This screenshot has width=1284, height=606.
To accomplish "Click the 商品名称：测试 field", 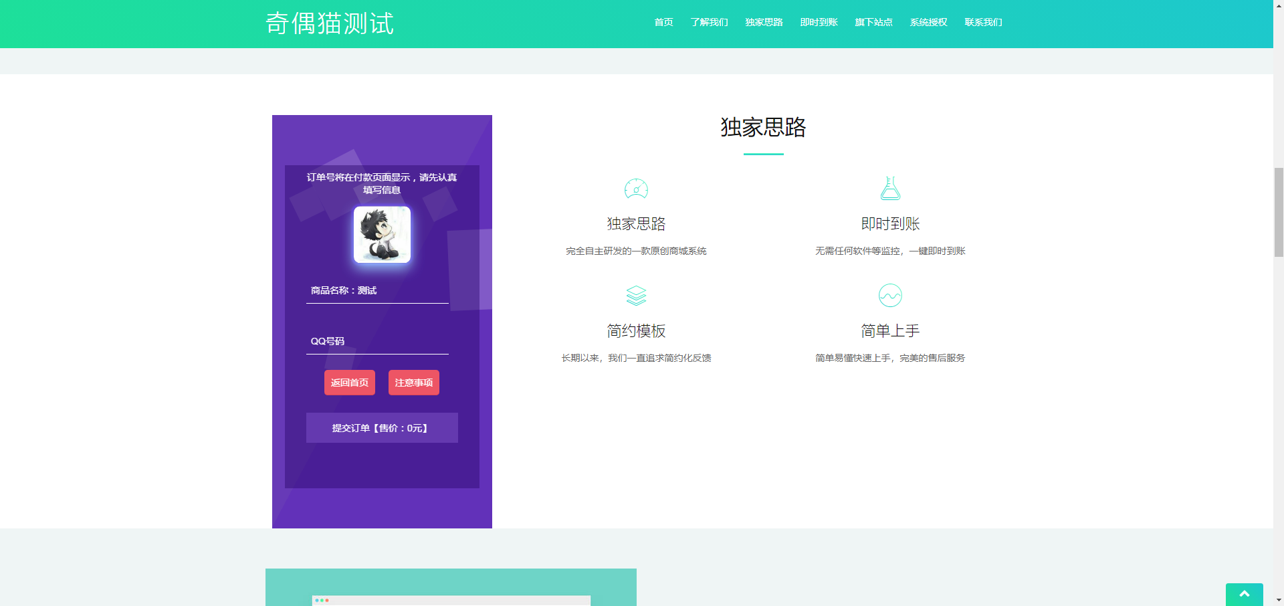I will coord(377,290).
